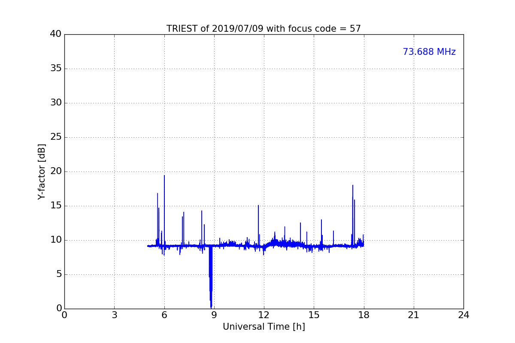Click the x-axis tick label "18"

click(364, 315)
